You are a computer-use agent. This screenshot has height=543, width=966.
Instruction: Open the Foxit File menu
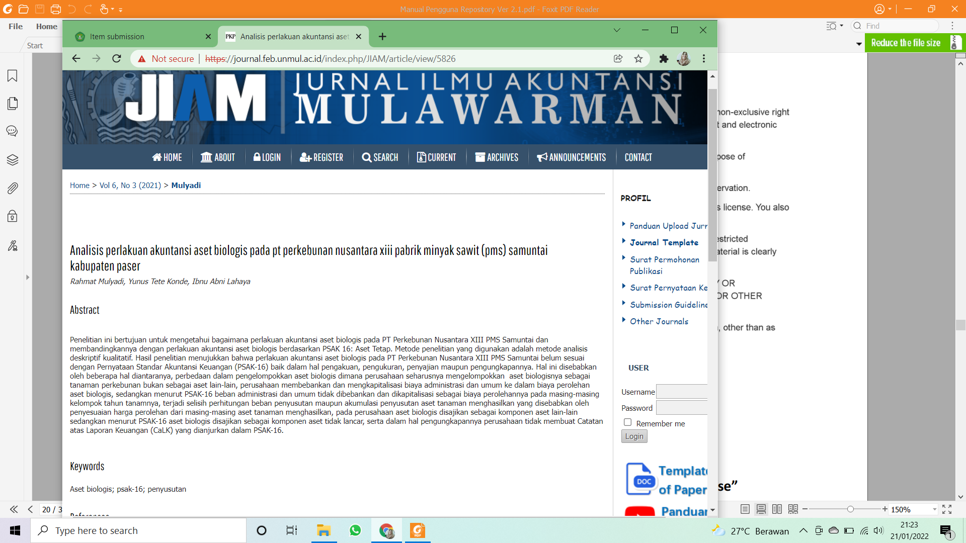click(16, 26)
